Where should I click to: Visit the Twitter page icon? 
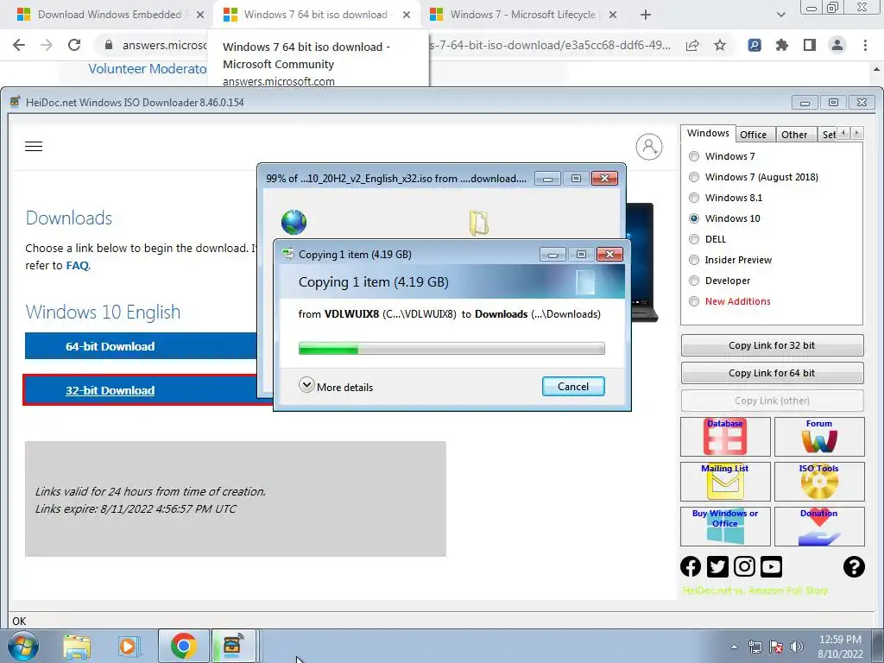pos(717,566)
